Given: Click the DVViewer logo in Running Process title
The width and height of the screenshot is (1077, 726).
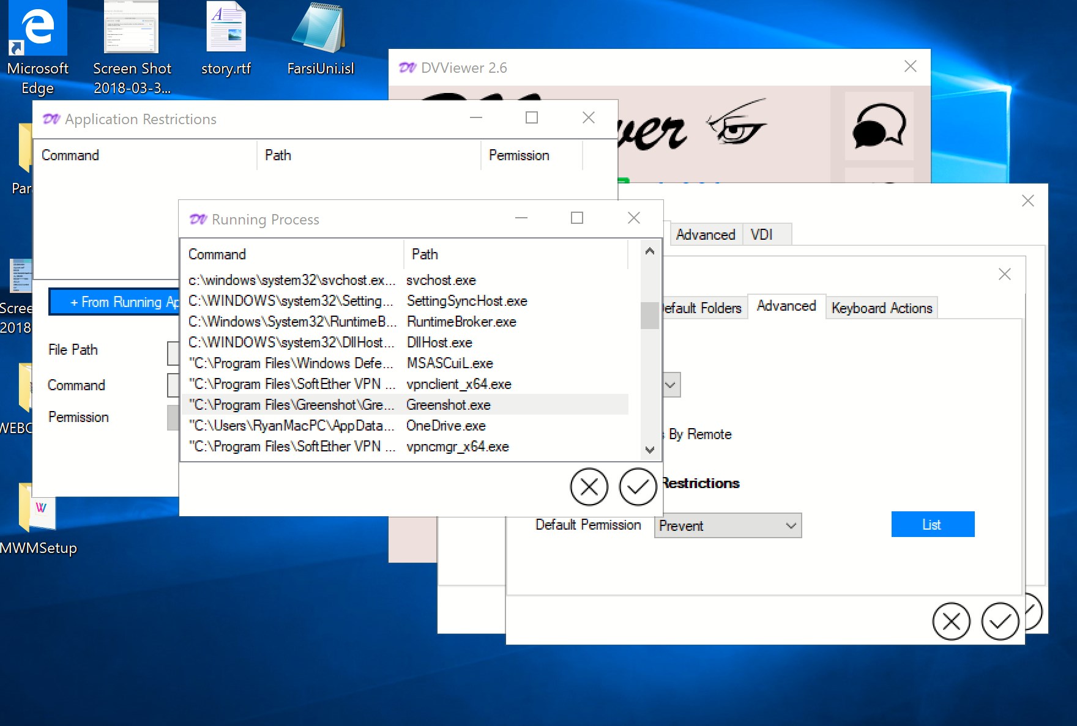Looking at the screenshot, I should coord(198,219).
